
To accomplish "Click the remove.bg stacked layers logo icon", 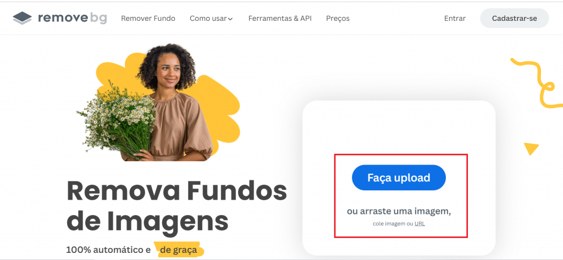I will pos(22,18).
